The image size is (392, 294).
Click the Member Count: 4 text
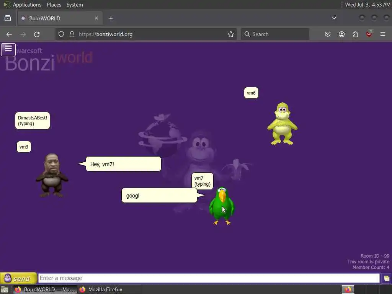click(371, 268)
